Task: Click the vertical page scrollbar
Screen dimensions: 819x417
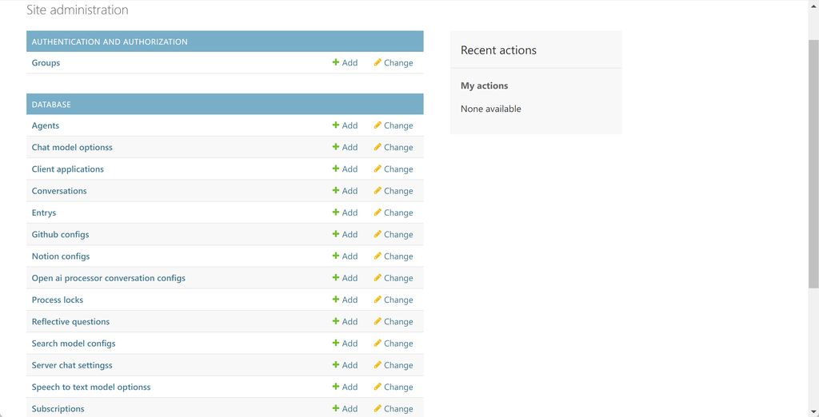Action: point(813,160)
